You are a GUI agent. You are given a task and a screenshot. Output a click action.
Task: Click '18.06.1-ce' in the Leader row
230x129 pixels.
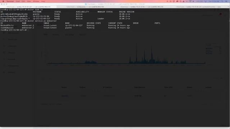(124, 19)
